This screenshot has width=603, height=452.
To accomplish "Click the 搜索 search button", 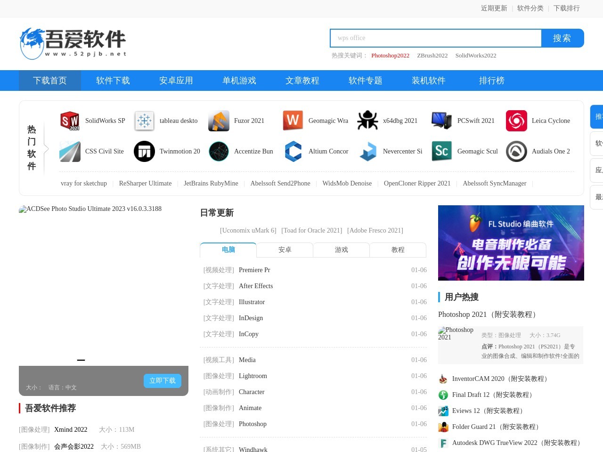I will (562, 38).
